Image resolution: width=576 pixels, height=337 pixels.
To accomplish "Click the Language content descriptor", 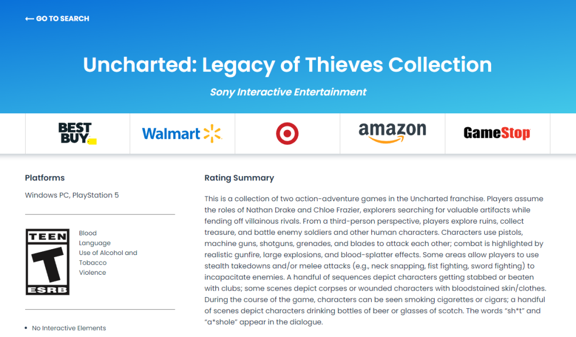I will 95,243.
